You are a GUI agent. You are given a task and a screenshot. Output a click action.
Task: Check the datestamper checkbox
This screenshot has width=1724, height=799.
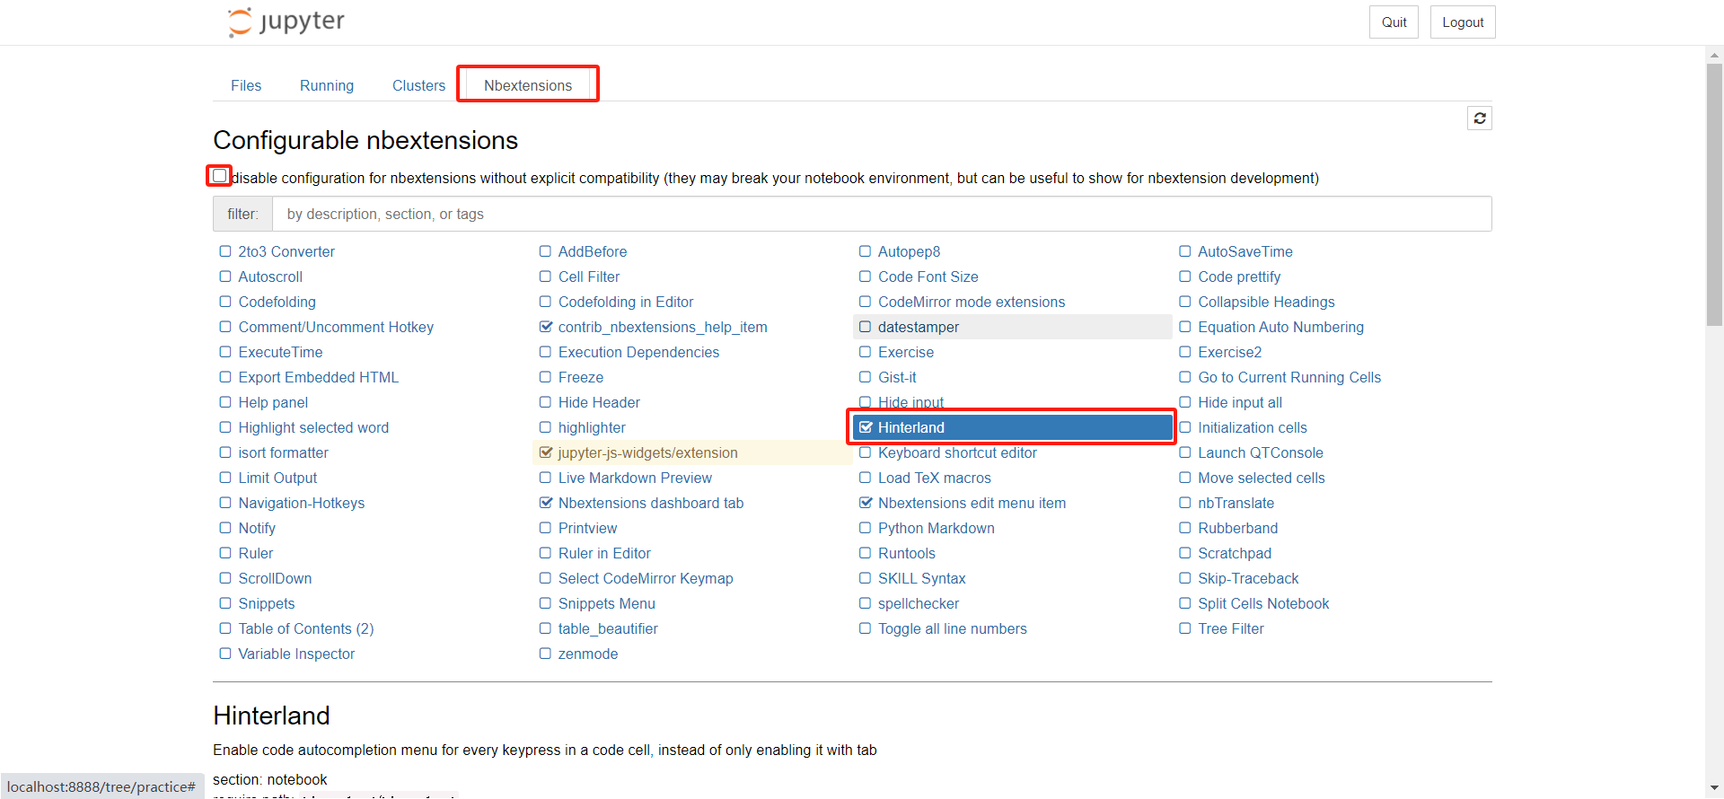(865, 327)
